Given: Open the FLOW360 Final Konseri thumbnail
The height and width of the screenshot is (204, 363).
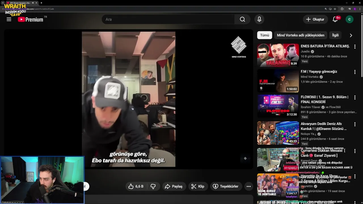Looking at the screenshot, I should click(x=278, y=106).
